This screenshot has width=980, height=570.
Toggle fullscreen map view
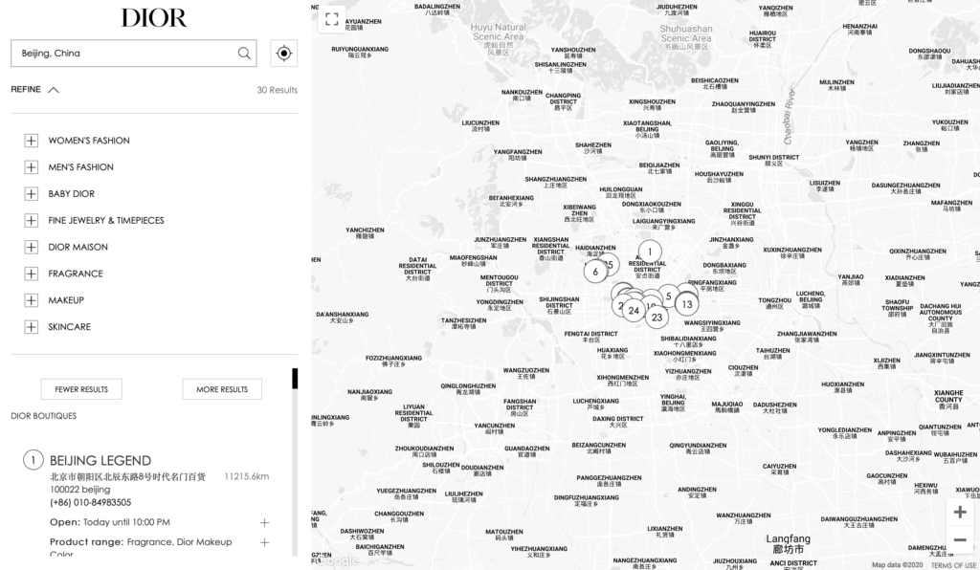pos(332,19)
